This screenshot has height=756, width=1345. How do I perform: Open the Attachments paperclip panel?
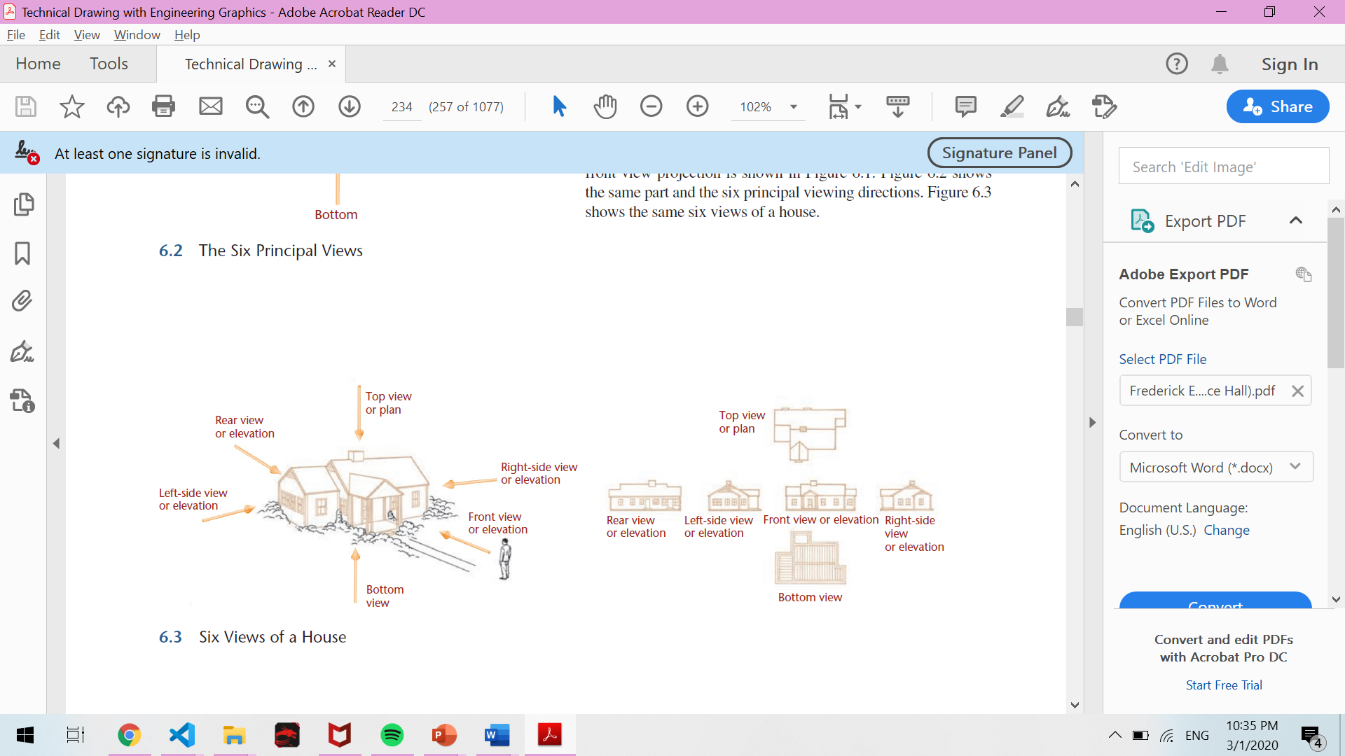tap(22, 301)
